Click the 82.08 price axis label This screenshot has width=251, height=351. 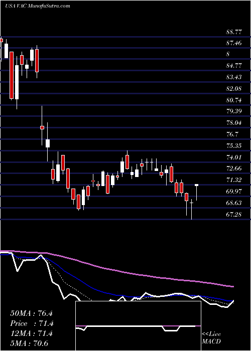point(234,89)
